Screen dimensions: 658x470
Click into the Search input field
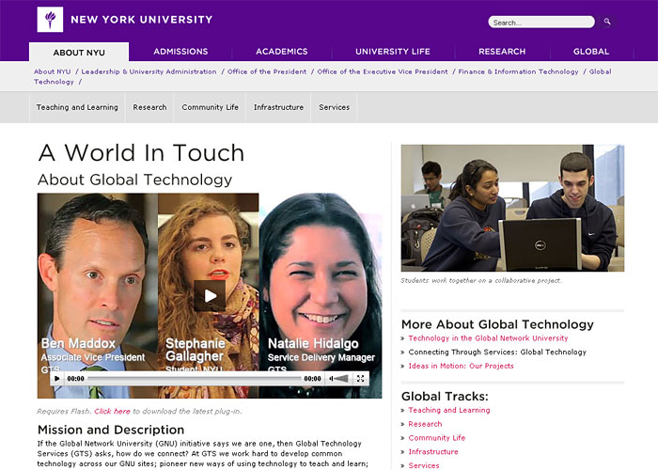pyautogui.click(x=541, y=23)
